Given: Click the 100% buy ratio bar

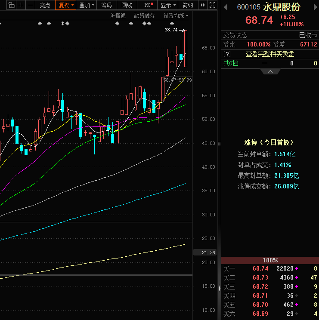Looking at the screenshot, I should 270,260.
